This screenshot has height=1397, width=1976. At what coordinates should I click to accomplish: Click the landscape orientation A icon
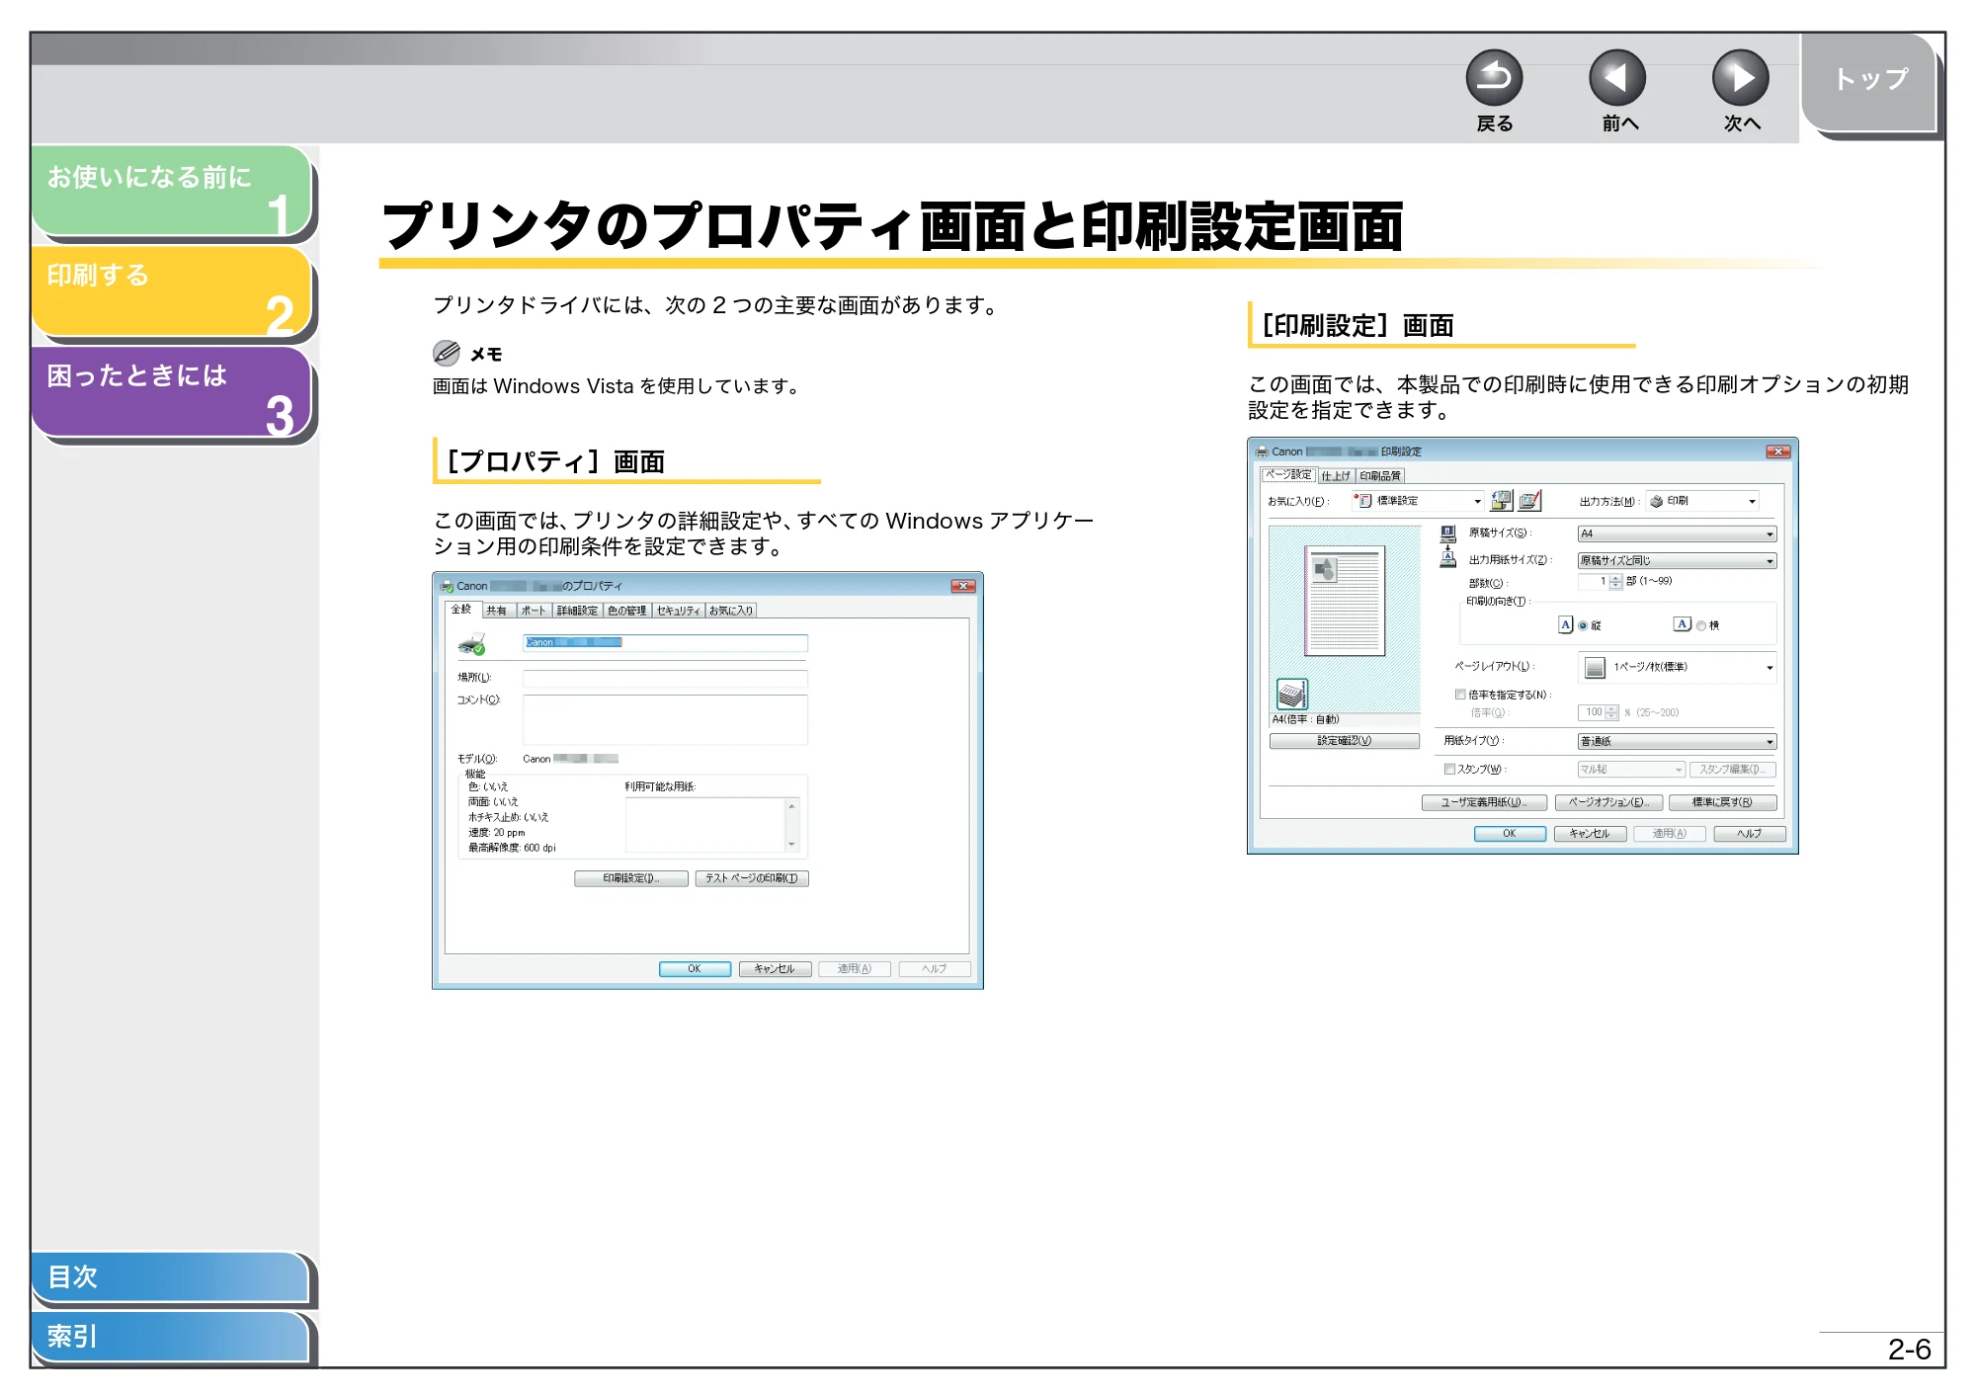(1682, 623)
